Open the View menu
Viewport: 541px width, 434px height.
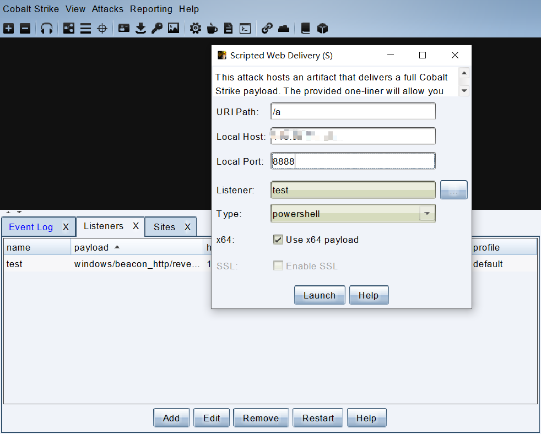point(75,9)
